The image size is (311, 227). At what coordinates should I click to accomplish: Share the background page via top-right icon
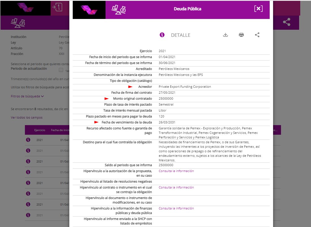(x=286, y=22)
